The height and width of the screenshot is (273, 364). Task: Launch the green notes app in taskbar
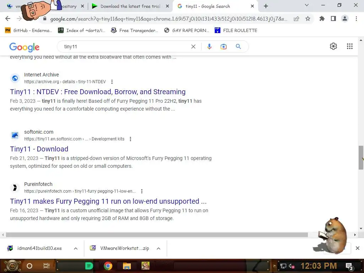[x=89, y=266]
